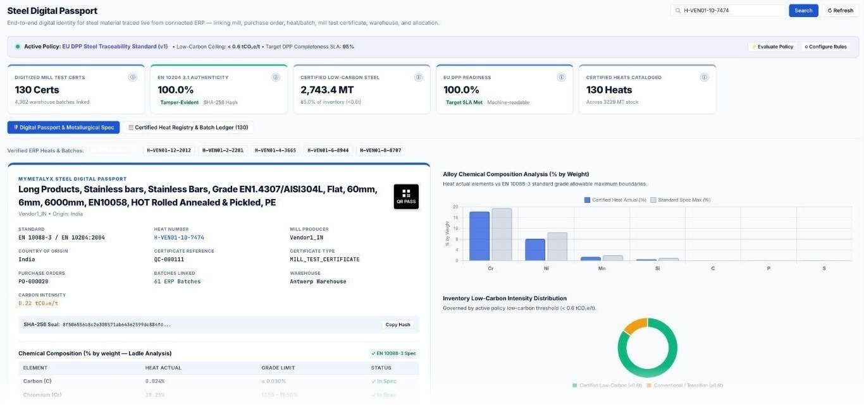Switch to Digital Passport & Metallurgical Spec tab
The height and width of the screenshot is (405, 864).
[x=63, y=127]
